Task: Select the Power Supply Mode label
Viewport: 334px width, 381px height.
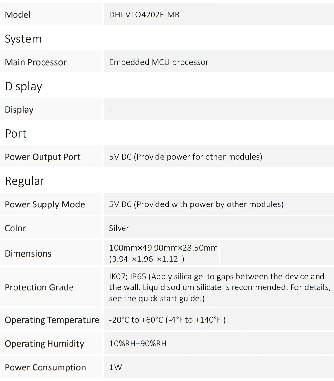Action: [x=45, y=204]
